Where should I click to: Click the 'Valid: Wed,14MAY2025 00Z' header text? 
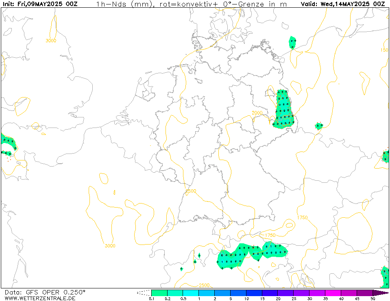click(343, 4)
